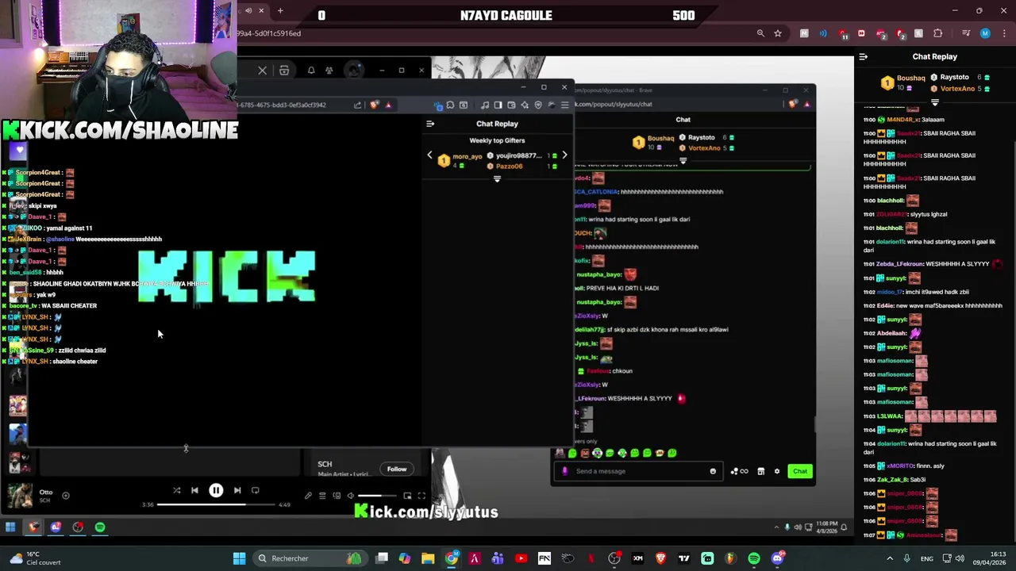Click the Rechercher taskbar search box
The height and width of the screenshot is (571, 1016).
tap(310, 558)
